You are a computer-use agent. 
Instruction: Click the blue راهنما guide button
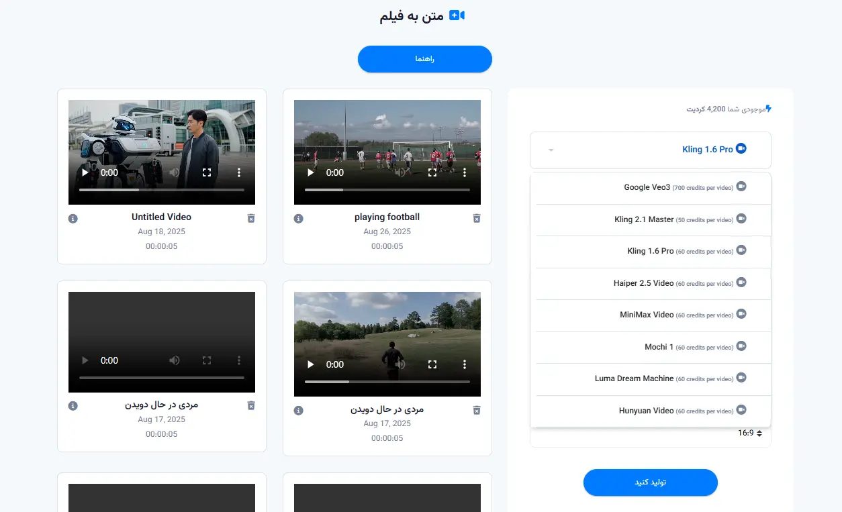point(424,59)
